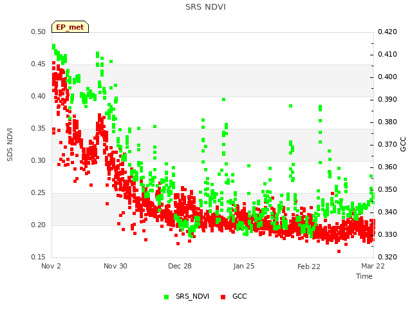Click the 0.15 left axis value

[39, 257]
